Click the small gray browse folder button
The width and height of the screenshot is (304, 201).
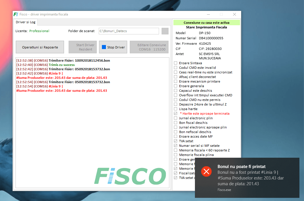(165, 31)
